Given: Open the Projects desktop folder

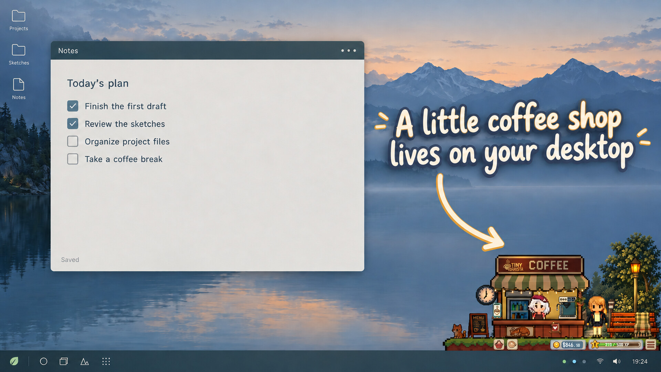Looking at the screenshot, I should (x=19, y=21).
